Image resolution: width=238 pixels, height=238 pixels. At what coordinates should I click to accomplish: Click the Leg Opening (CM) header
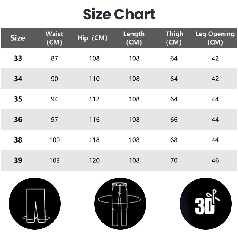coord(215,38)
